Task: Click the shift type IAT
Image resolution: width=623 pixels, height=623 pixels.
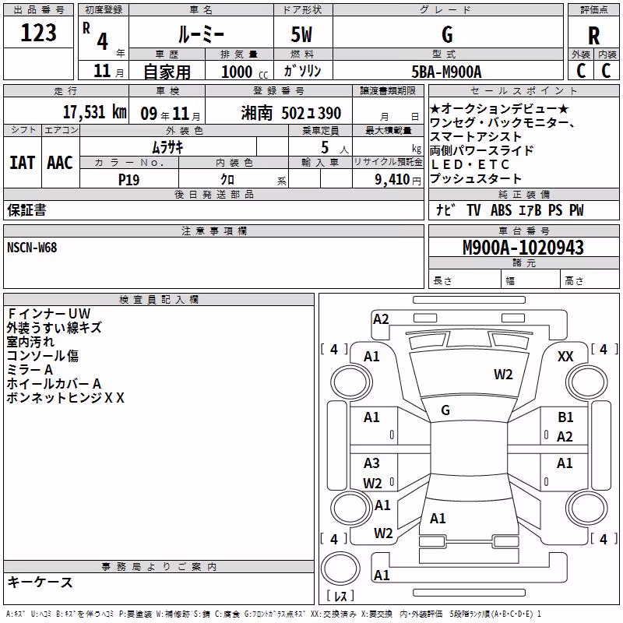Action: click(23, 163)
